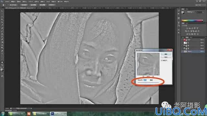Open History panel icon in collapsed dock

coord(179,11)
